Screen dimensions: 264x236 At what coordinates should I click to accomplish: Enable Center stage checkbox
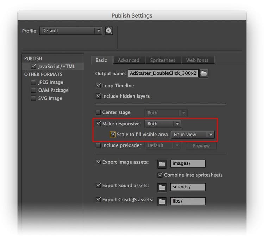tap(98, 112)
